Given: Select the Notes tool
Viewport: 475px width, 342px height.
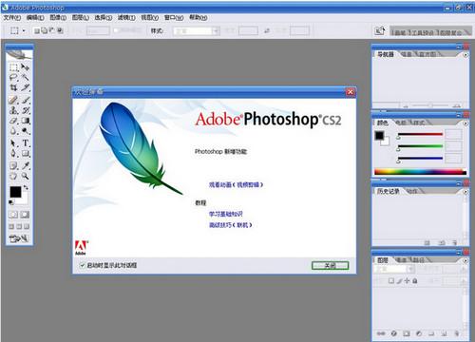Looking at the screenshot, I should pyautogui.click(x=13, y=165).
